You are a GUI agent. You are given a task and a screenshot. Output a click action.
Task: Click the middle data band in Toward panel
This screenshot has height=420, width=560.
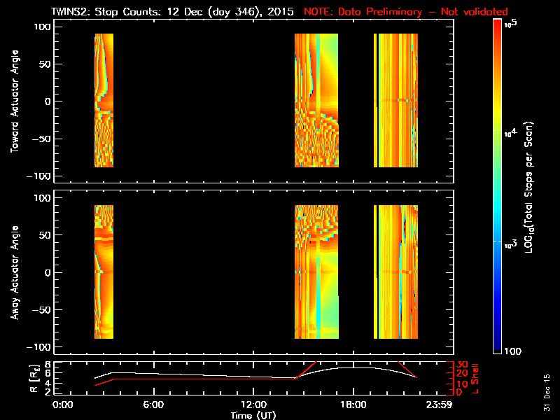click(x=316, y=100)
